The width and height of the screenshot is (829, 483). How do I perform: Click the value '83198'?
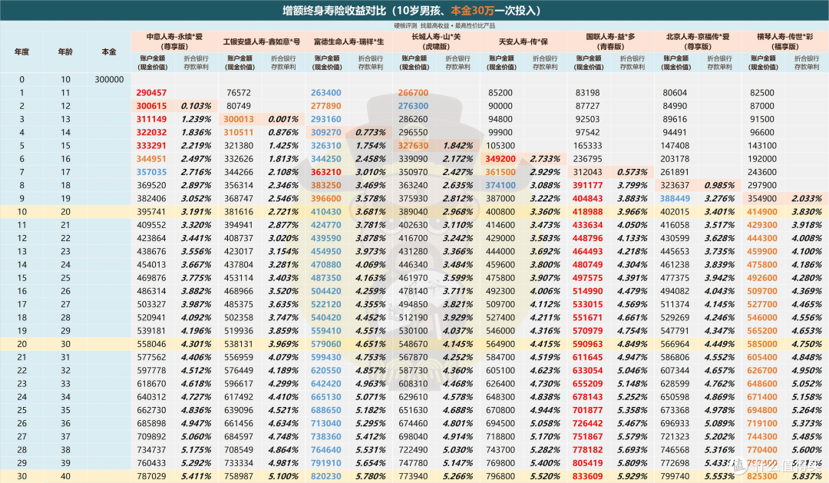pos(587,93)
